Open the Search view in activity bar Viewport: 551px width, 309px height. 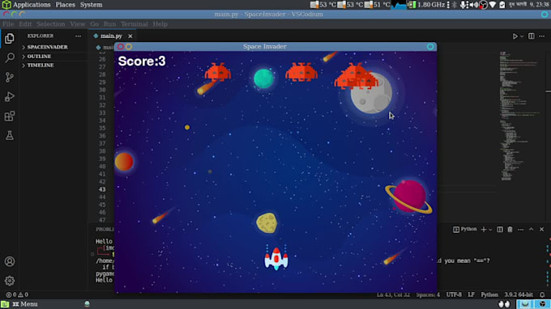10,57
